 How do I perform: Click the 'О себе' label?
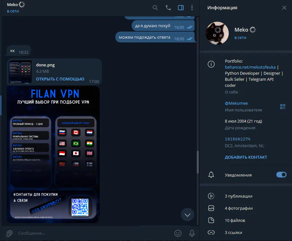click(231, 92)
